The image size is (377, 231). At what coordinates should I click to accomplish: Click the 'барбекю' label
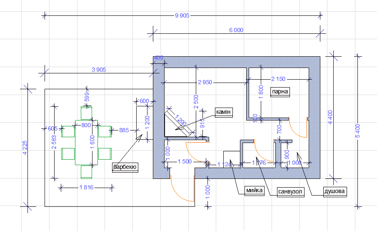coord(125,167)
